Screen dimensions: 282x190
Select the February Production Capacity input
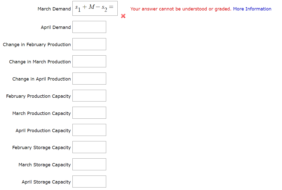click(89, 95)
